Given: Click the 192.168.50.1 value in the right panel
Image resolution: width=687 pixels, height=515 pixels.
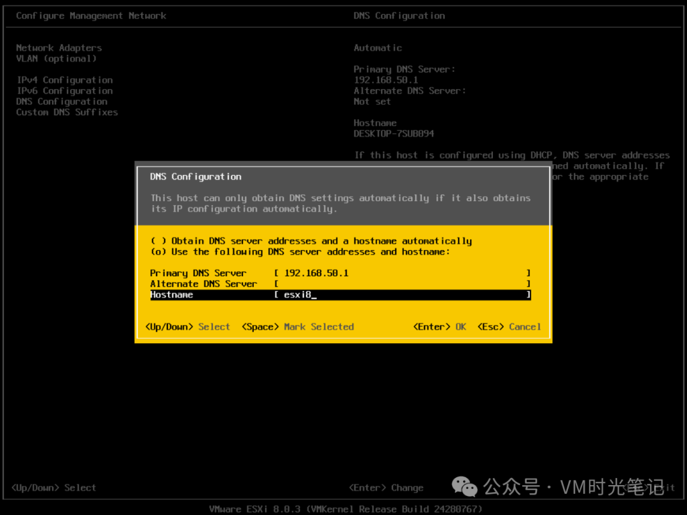Looking at the screenshot, I should tap(385, 80).
